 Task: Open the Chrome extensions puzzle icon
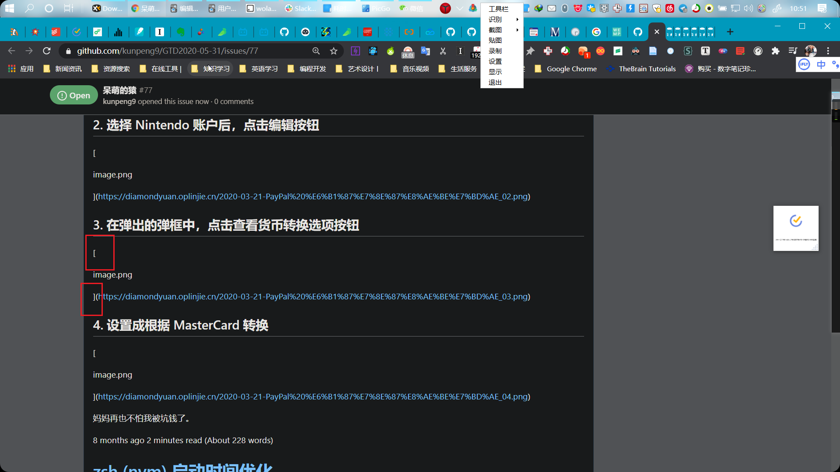(775, 51)
